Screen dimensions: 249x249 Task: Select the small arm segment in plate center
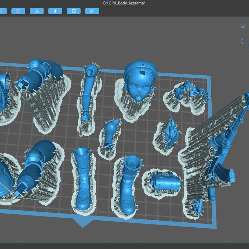click(x=111, y=133)
